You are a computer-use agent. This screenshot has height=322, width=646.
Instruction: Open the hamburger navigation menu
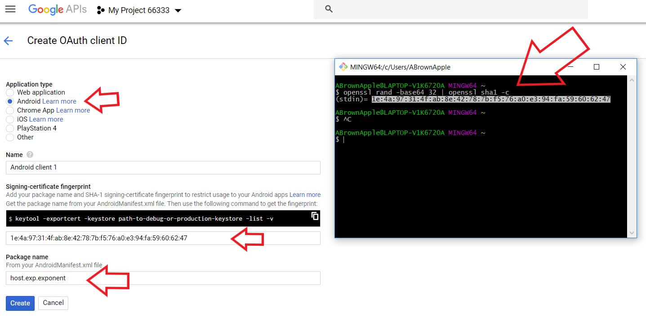[10, 9]
